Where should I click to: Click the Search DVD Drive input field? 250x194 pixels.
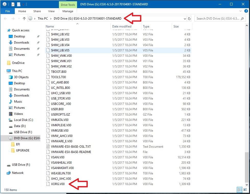218,19
